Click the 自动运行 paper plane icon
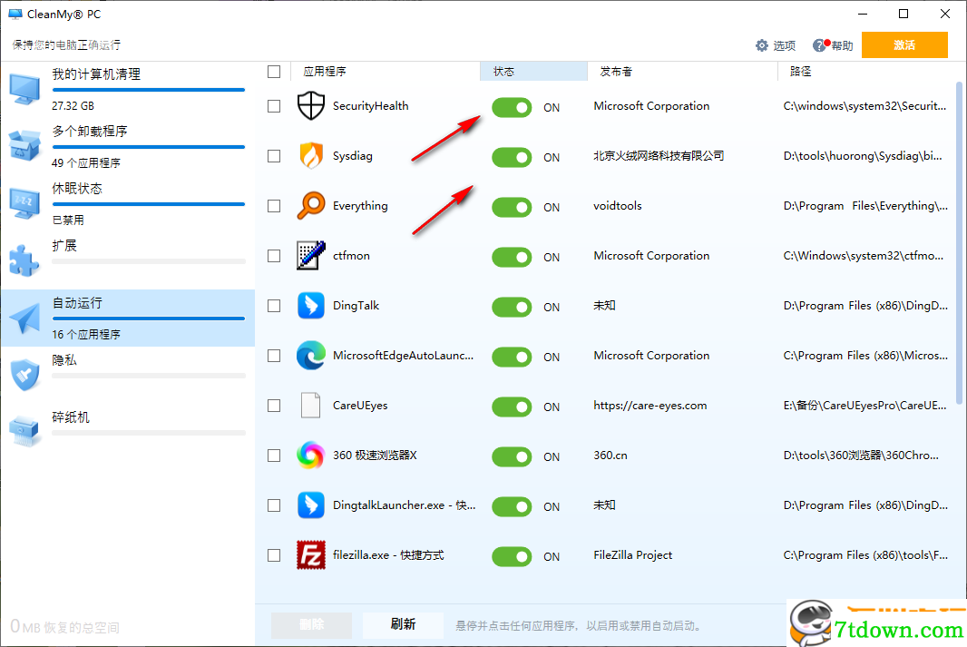This screenshot has height=647, width=967. point(25,318)
